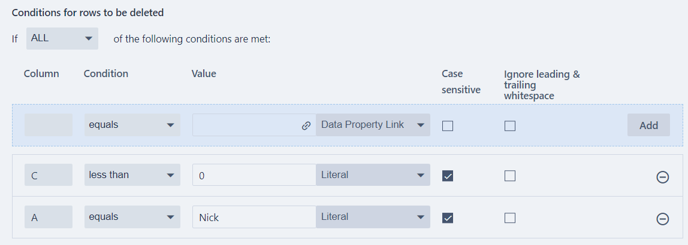This screenshot has height=245, width=688.
Task: Open the new row's 'equals' condition dropdown
Action: tap(132, 125)
